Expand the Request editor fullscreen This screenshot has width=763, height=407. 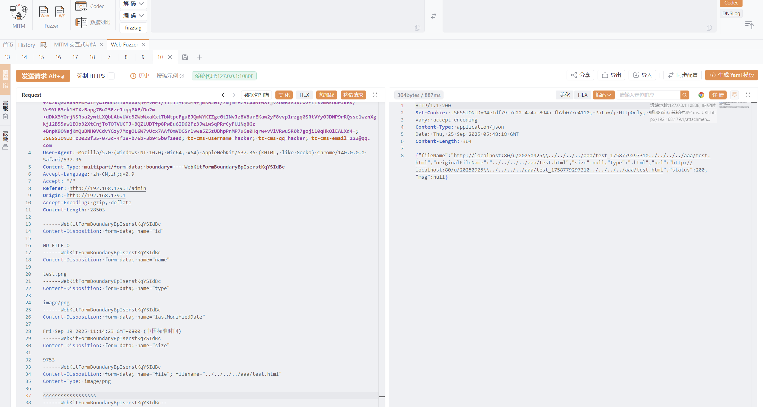tap(375, 95)
